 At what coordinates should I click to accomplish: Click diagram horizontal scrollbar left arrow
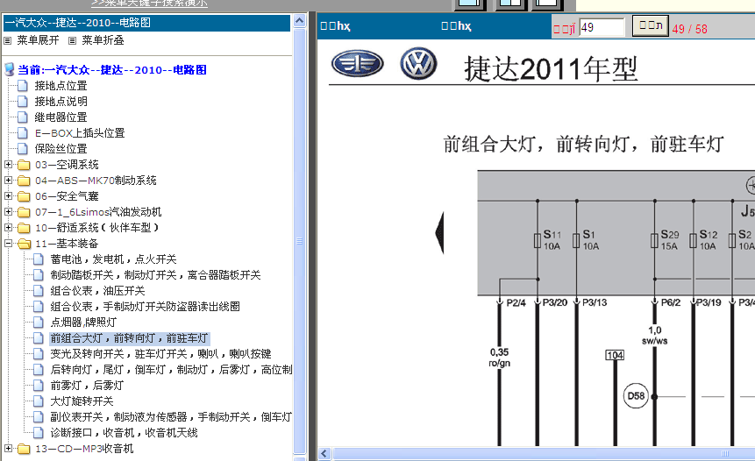click(324, 454)
